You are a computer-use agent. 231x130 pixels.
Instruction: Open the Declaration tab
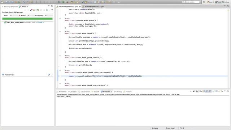pyautogui.click(x=84, y=92)
